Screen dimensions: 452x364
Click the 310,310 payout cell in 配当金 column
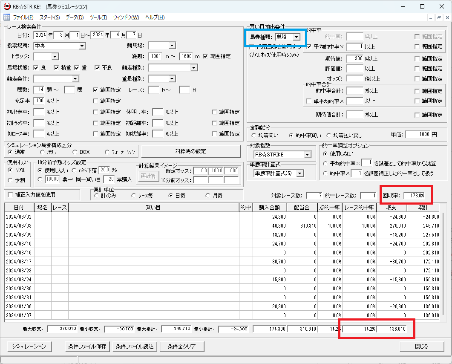click(302, 225)
